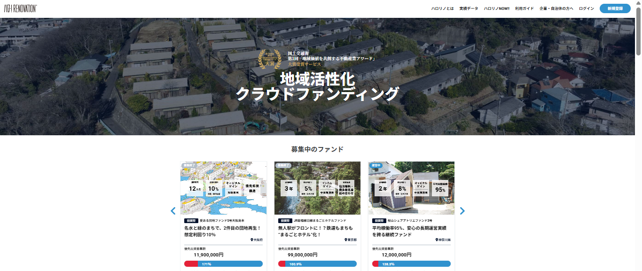
Task: Open fund titled 無人駅がフロントに！？
Action: point(315,231)
